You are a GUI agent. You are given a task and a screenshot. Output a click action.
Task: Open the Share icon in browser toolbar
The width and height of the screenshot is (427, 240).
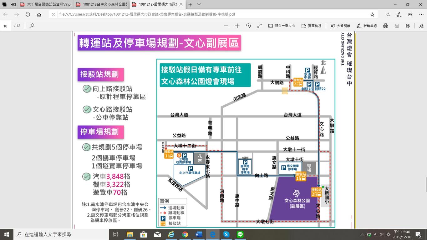(410, 14)
